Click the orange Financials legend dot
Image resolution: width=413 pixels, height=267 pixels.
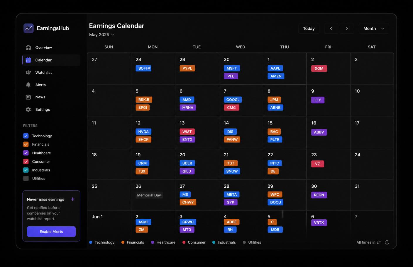tap(123, 242)
